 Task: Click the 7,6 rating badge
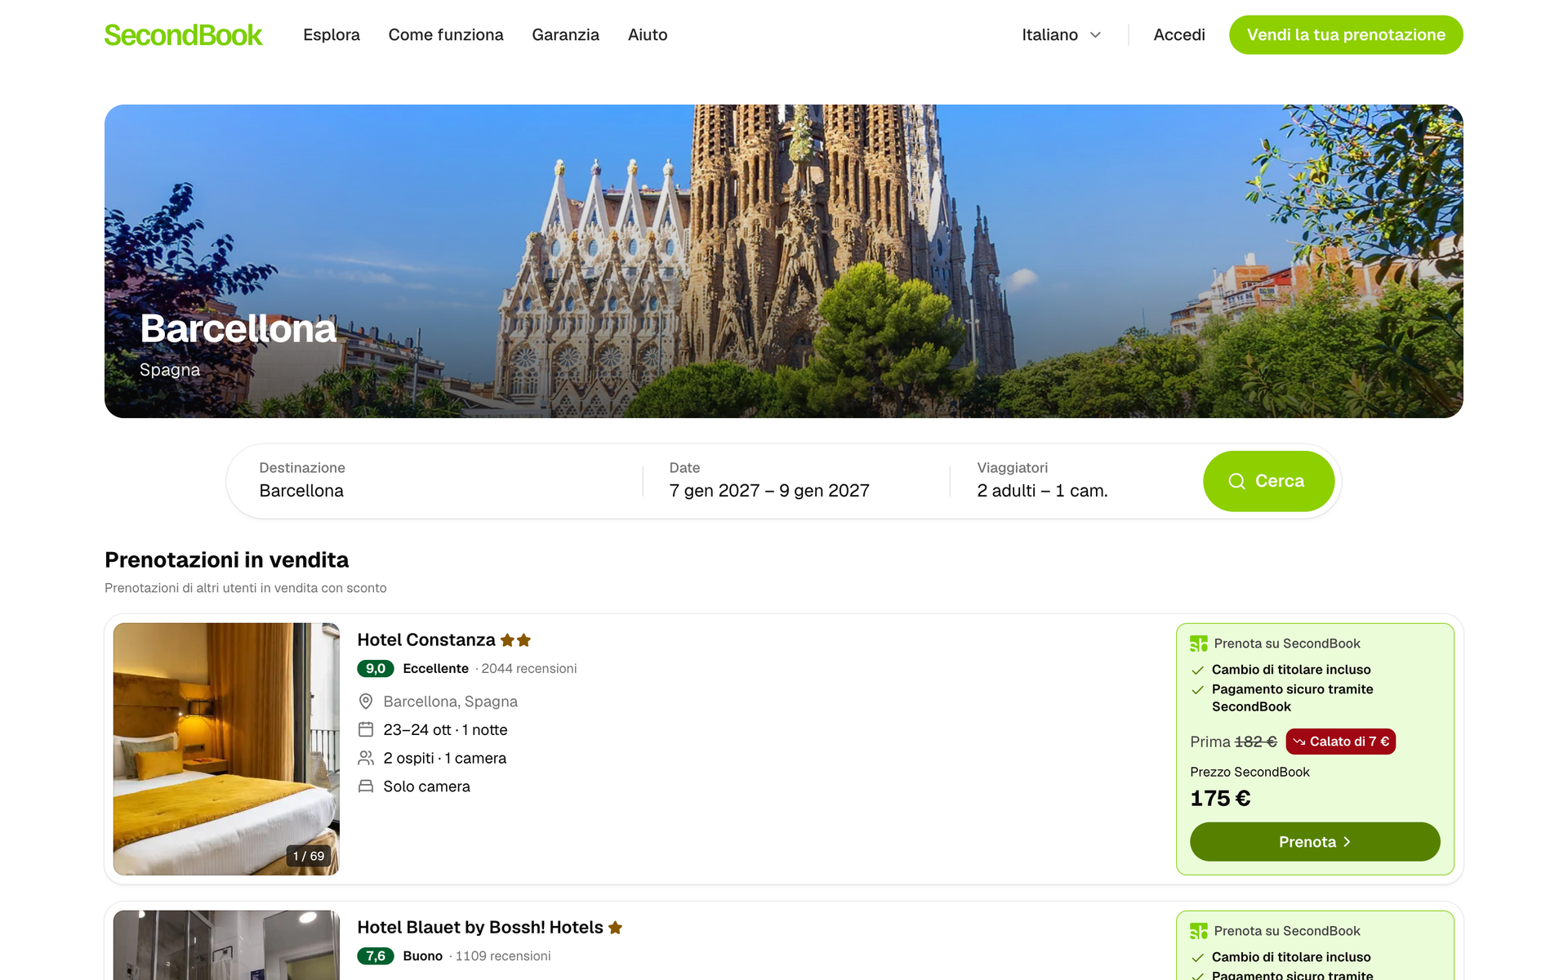(376, 956)
